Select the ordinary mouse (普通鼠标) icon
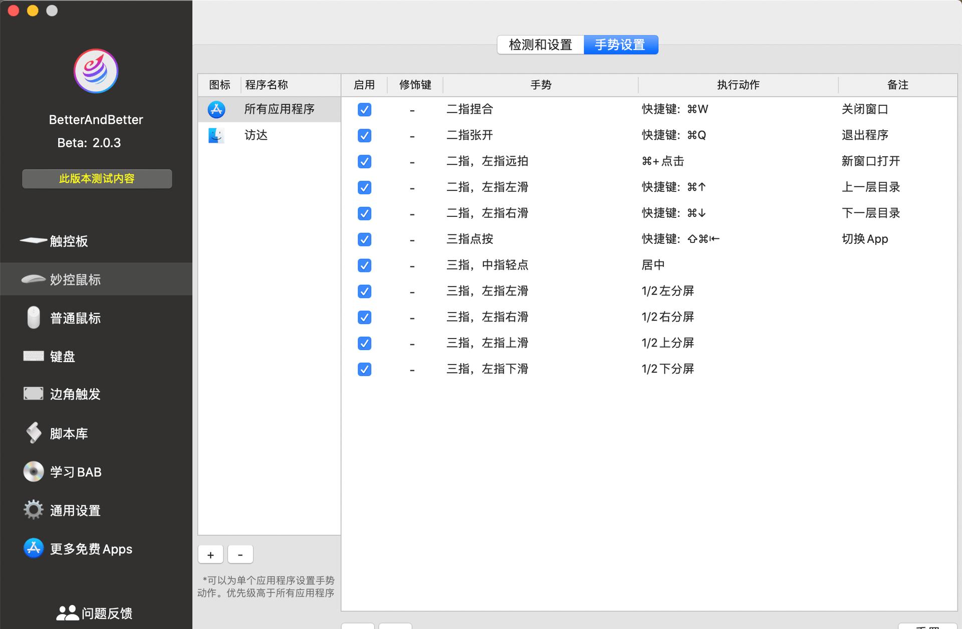This screenshot has height=629, width=962. click(x=34, y=318)
